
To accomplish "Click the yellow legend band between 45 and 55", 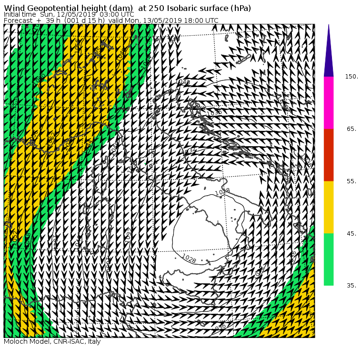I will point(329,207).
